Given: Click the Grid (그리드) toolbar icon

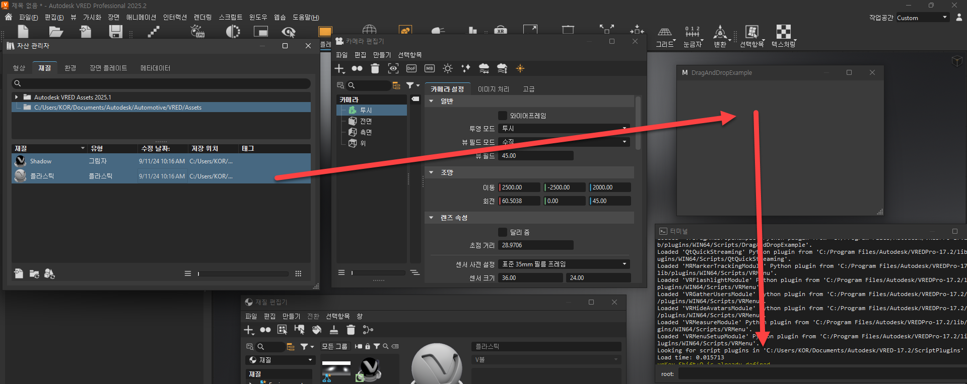Looking at the screenshot, I should click(665, 37).
